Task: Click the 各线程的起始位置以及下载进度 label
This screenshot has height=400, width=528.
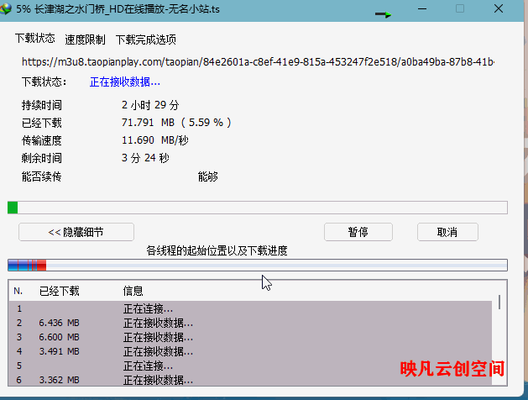Action: (x=217, y=250)
